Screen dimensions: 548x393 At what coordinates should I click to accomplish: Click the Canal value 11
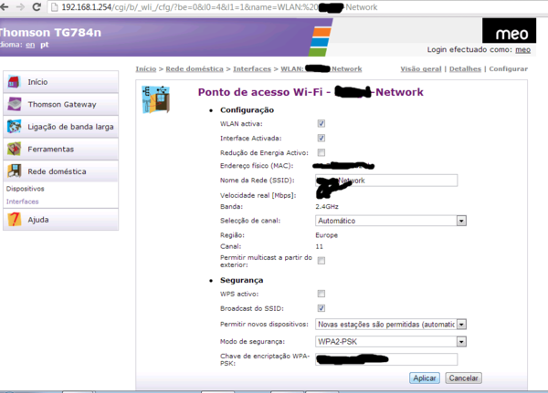point(319,246)
